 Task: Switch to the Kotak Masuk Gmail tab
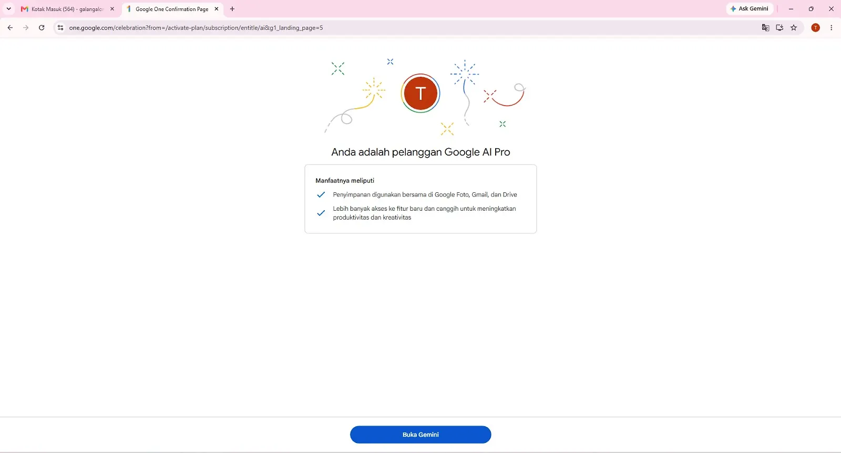67,9
